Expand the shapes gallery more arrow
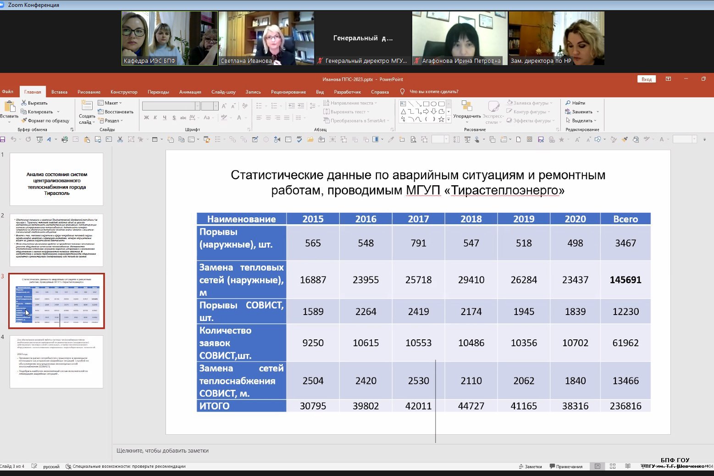This screenshot has height=476, width=714. click(x=448, y=119)
